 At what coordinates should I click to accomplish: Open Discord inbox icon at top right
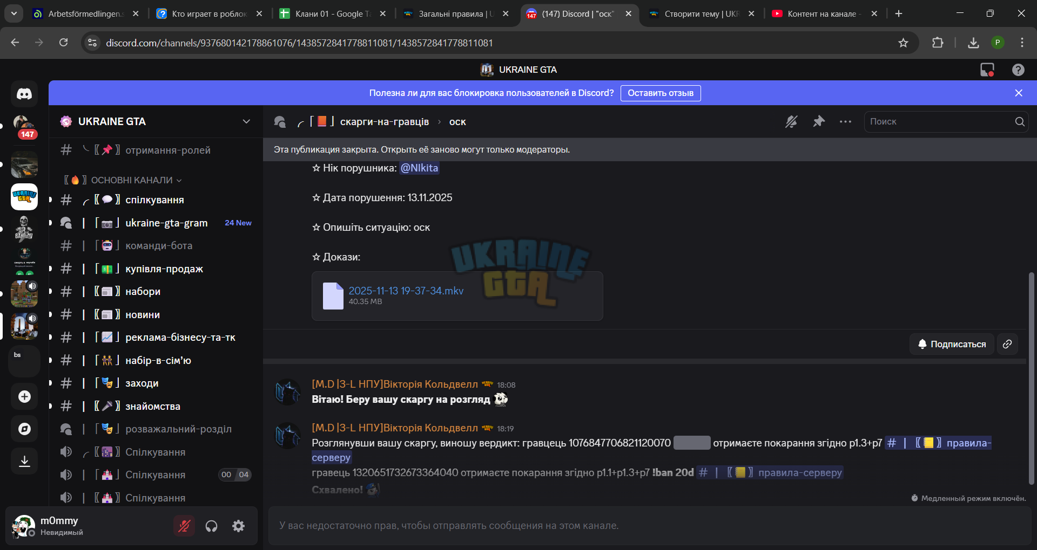point(987,70)
